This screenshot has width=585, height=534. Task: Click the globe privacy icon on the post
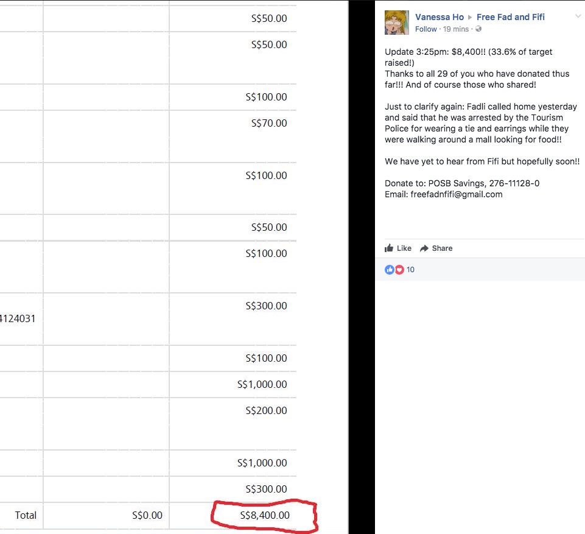pos(478,29)
